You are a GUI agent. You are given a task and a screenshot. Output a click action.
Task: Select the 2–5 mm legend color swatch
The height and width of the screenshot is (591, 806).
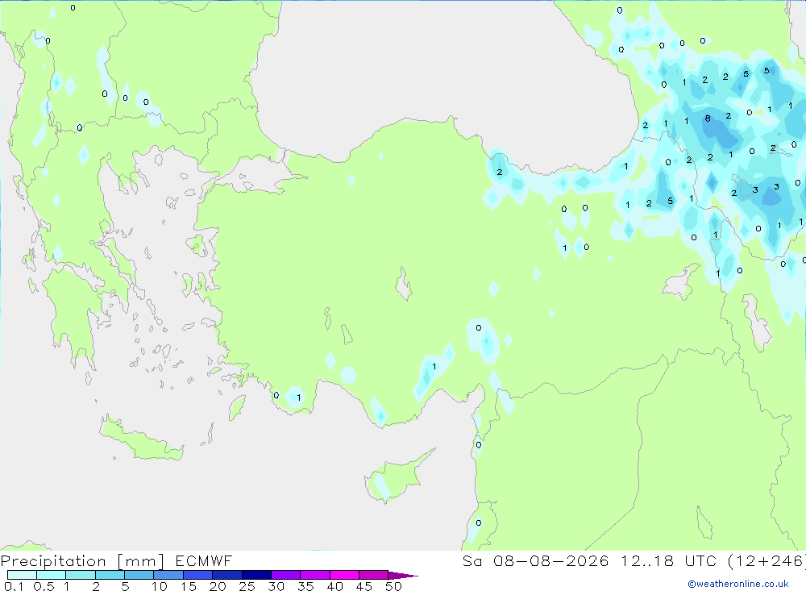[110, 575]
